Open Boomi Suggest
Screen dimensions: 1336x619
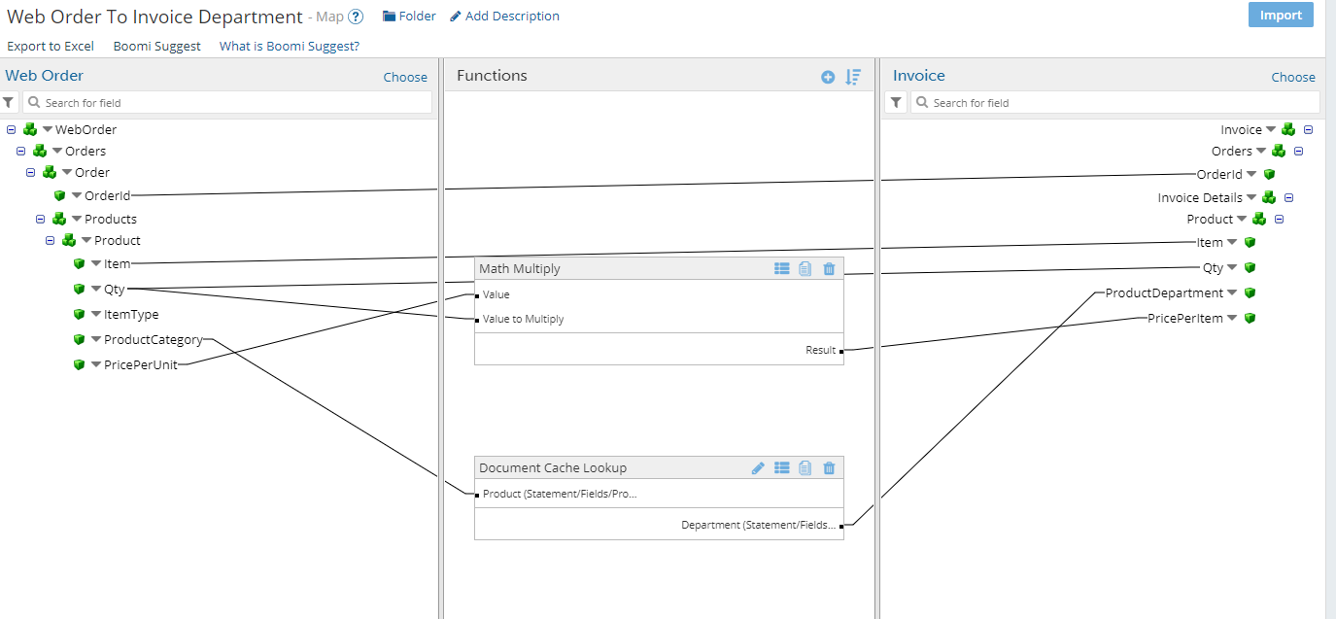(x=156, y=46)
